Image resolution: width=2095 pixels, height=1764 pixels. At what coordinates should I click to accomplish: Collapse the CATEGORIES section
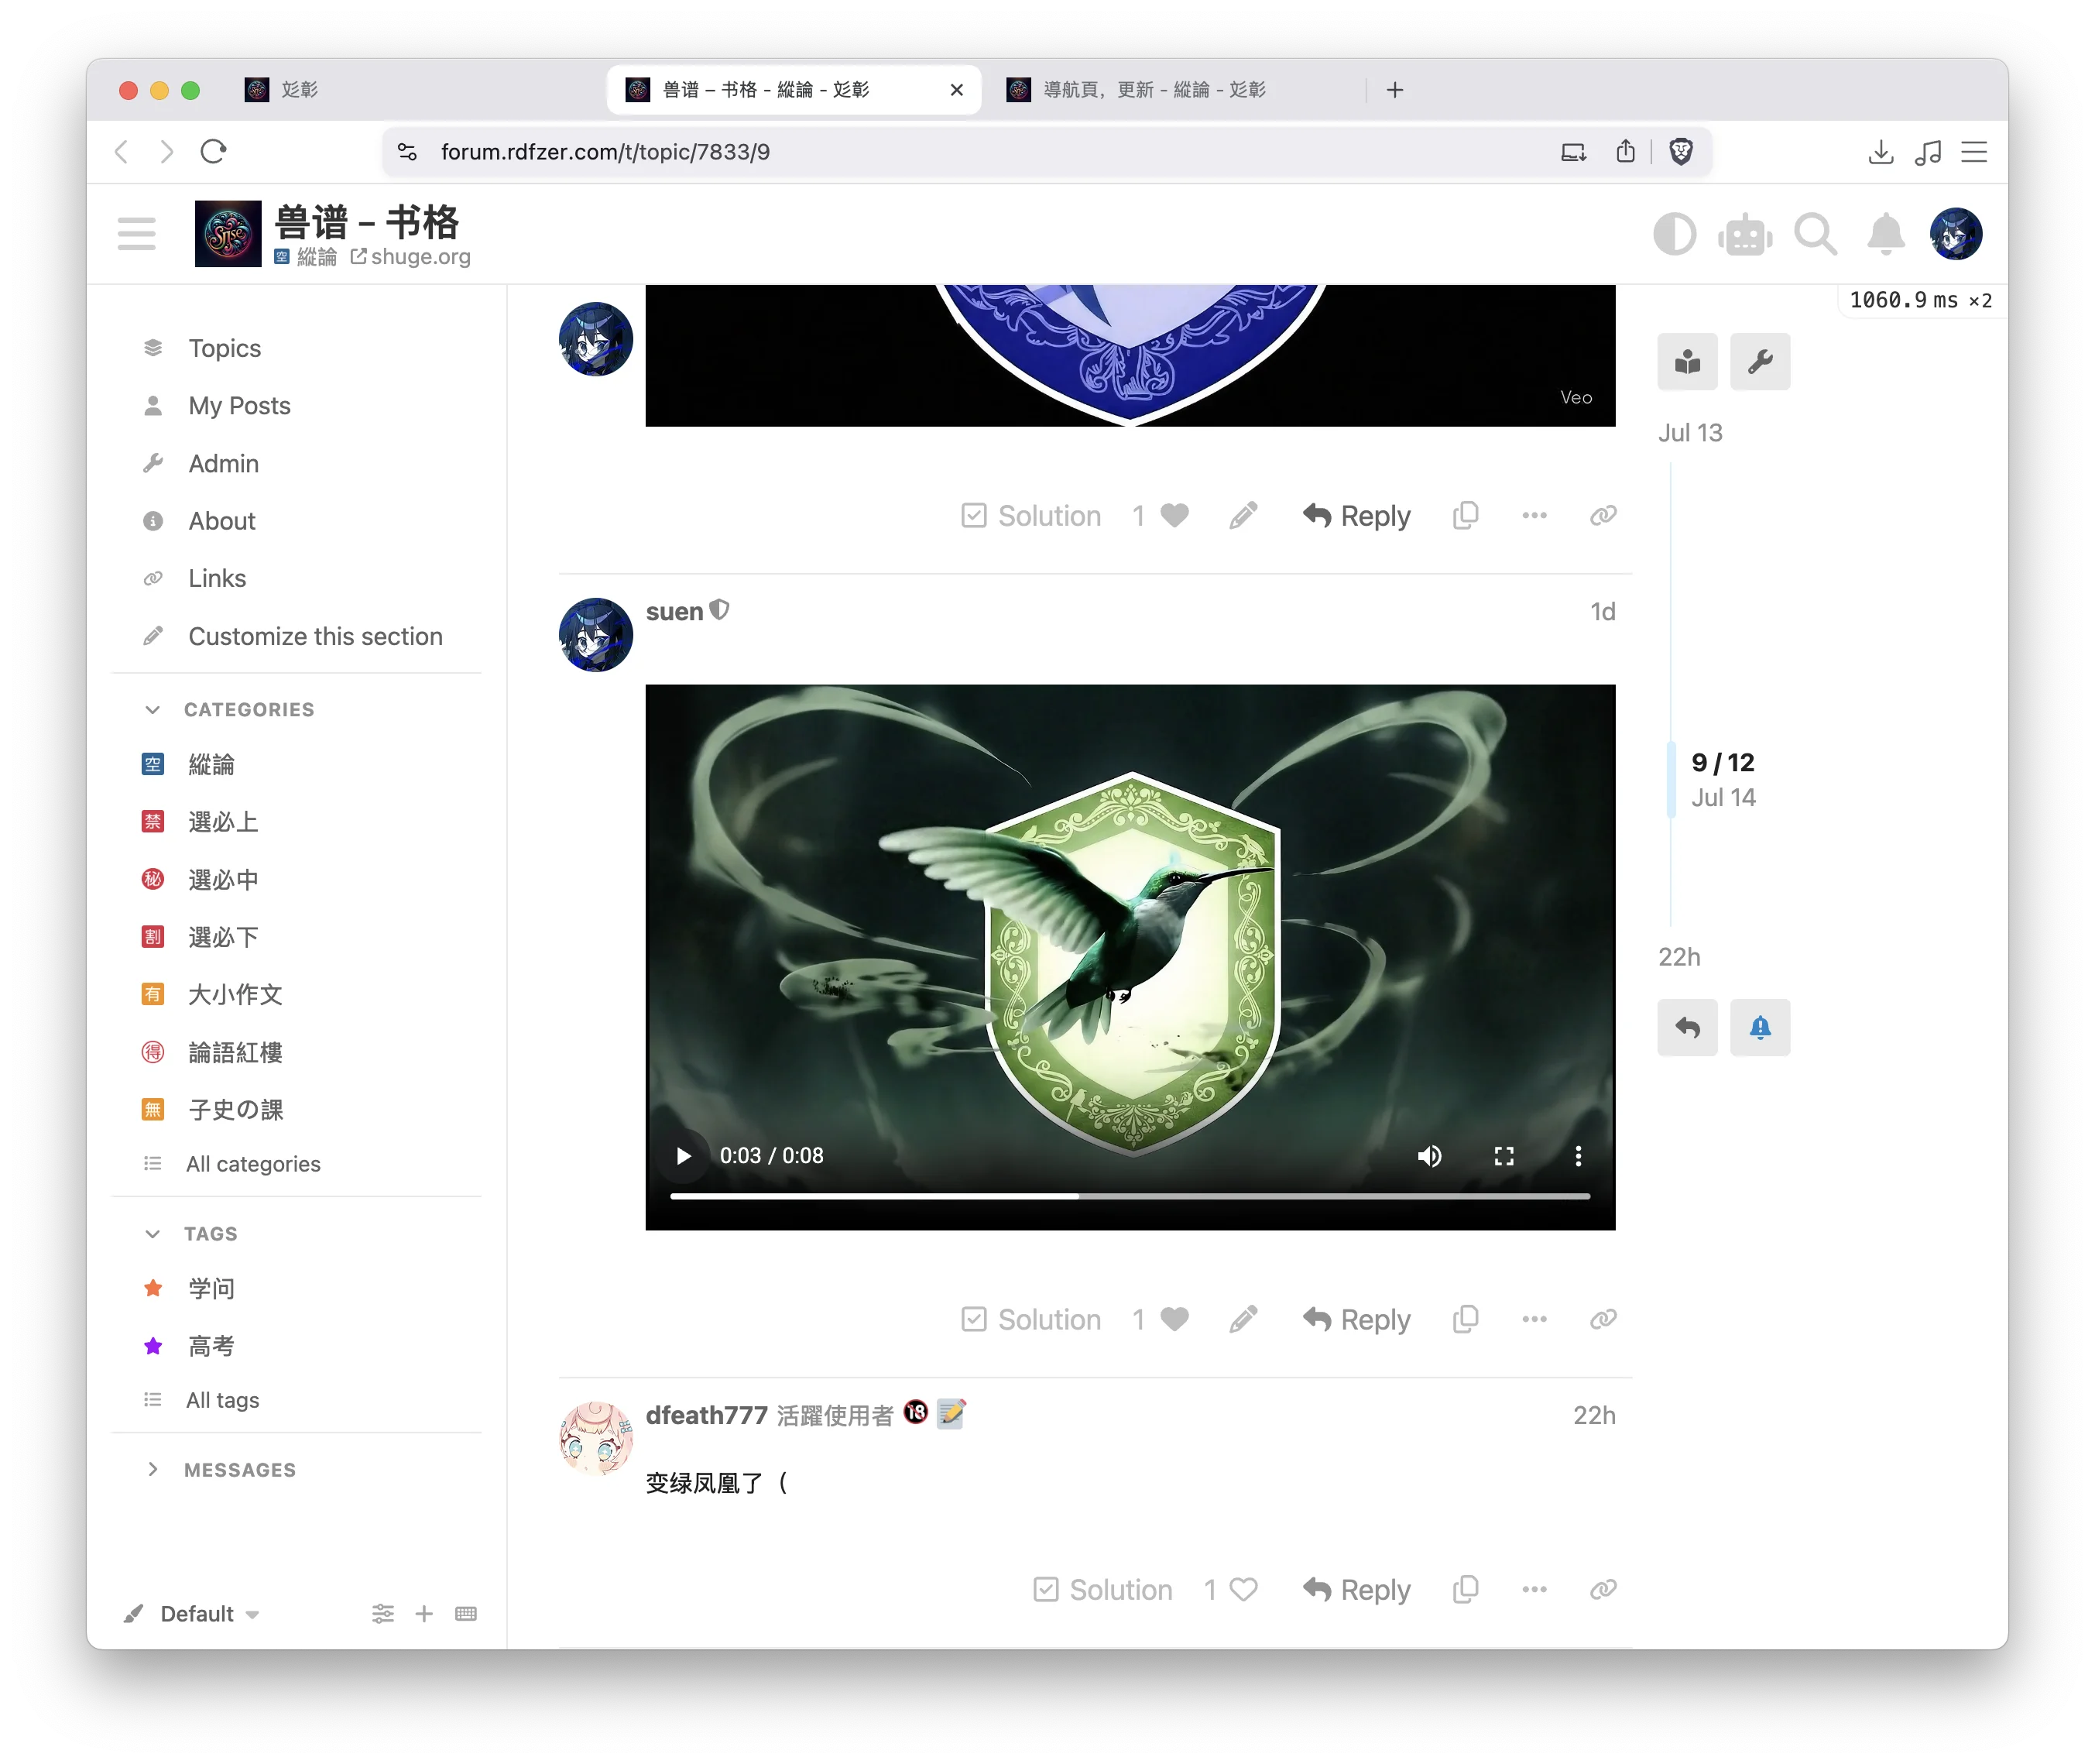point(152,709)
